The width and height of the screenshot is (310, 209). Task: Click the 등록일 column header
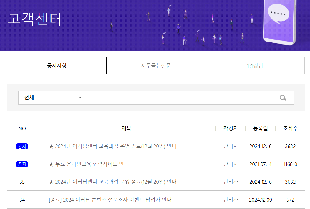pos(260,128)
